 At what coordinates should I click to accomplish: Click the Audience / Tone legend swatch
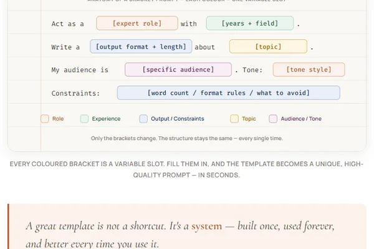click(273, 119)
